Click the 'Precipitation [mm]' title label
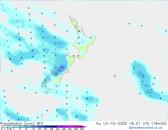The image size is (168, 130). (x=17, y=124)
